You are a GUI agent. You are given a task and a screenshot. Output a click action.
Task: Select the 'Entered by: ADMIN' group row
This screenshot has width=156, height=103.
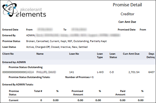[78, 62]
